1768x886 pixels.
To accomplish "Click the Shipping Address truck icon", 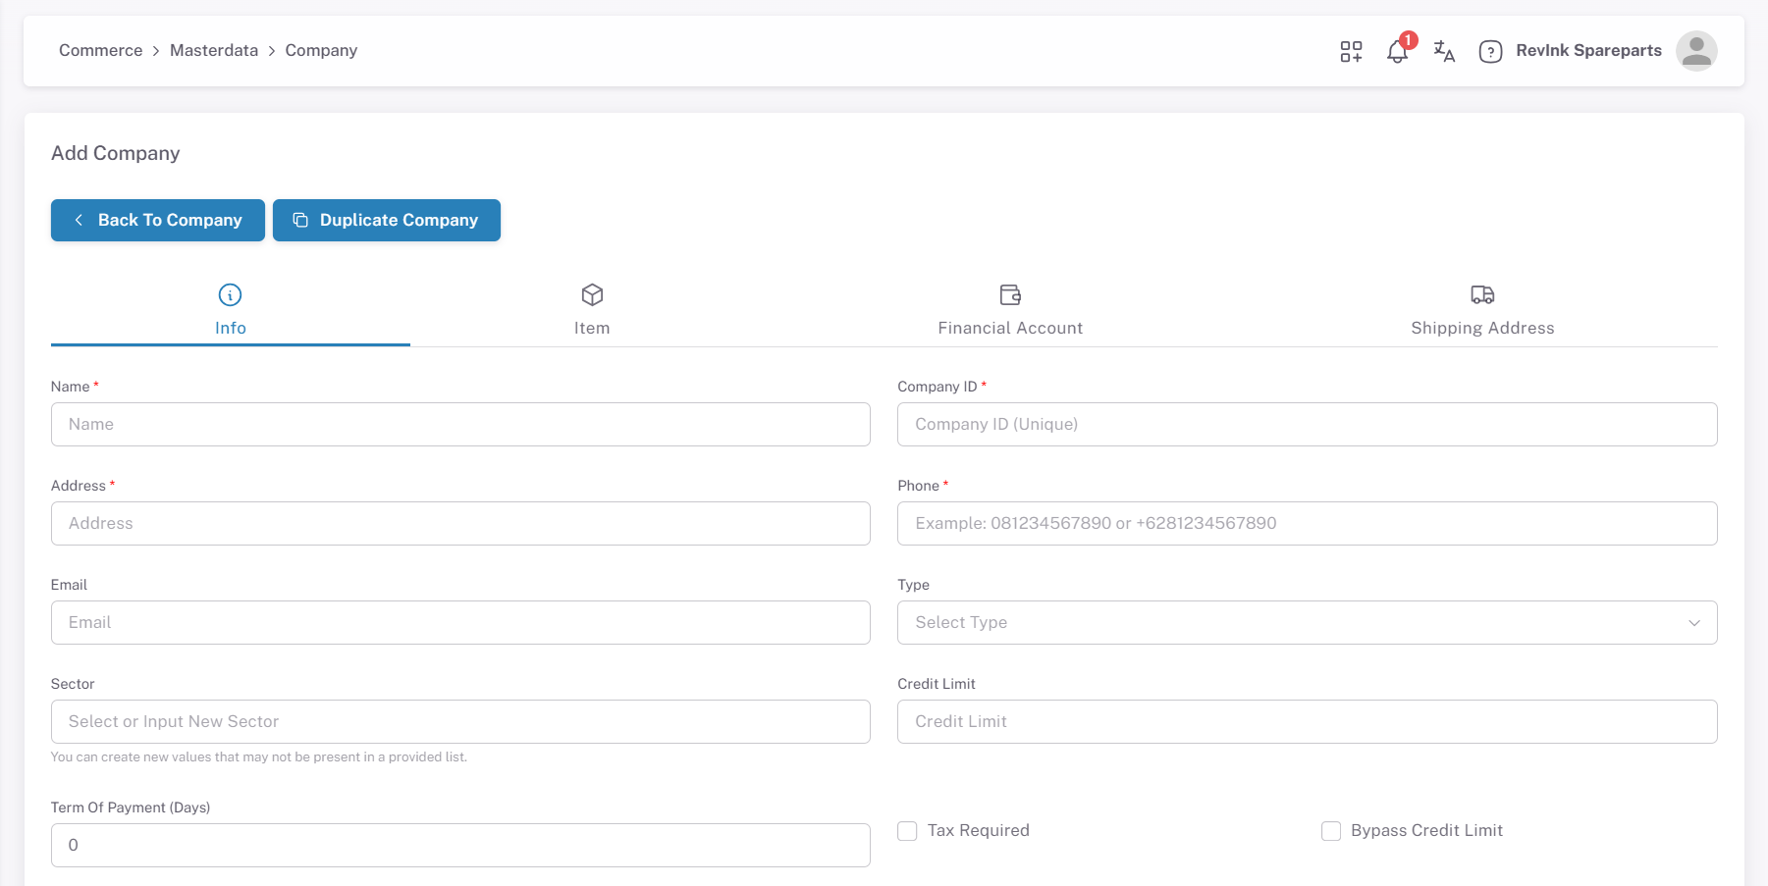I will [x=1482, y=294].
